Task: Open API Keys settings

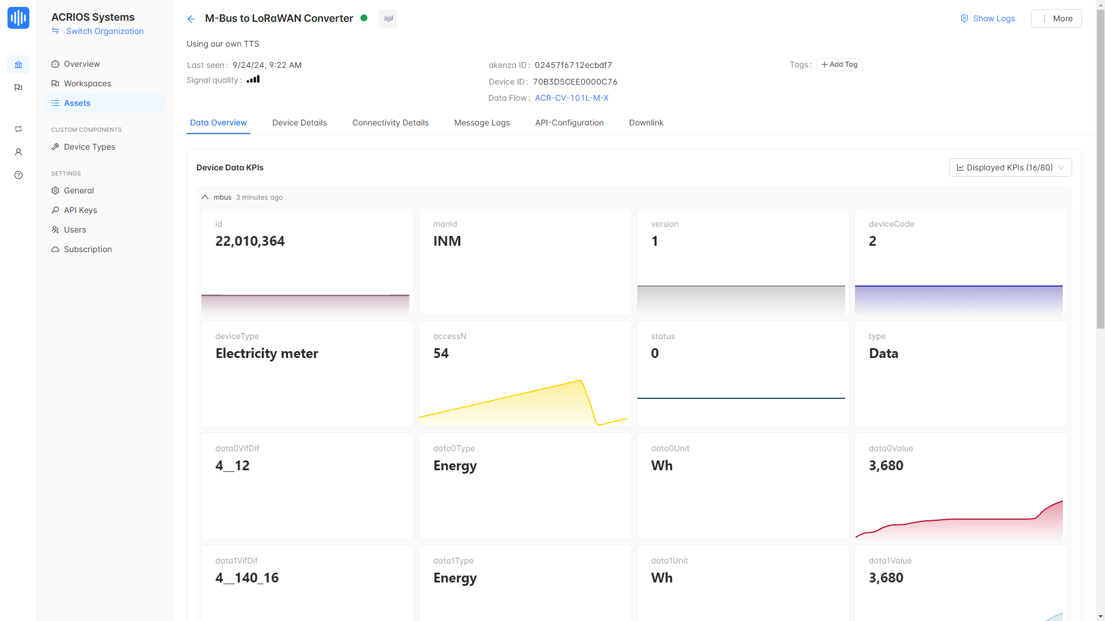Action: (x=80, y=210)
